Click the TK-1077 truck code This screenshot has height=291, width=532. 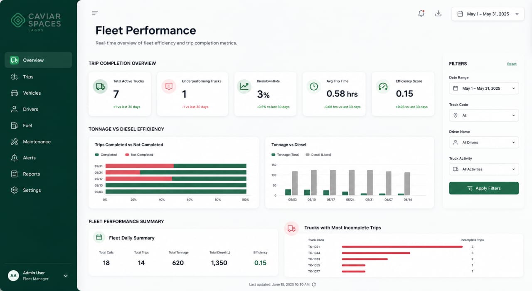(314, 271)
